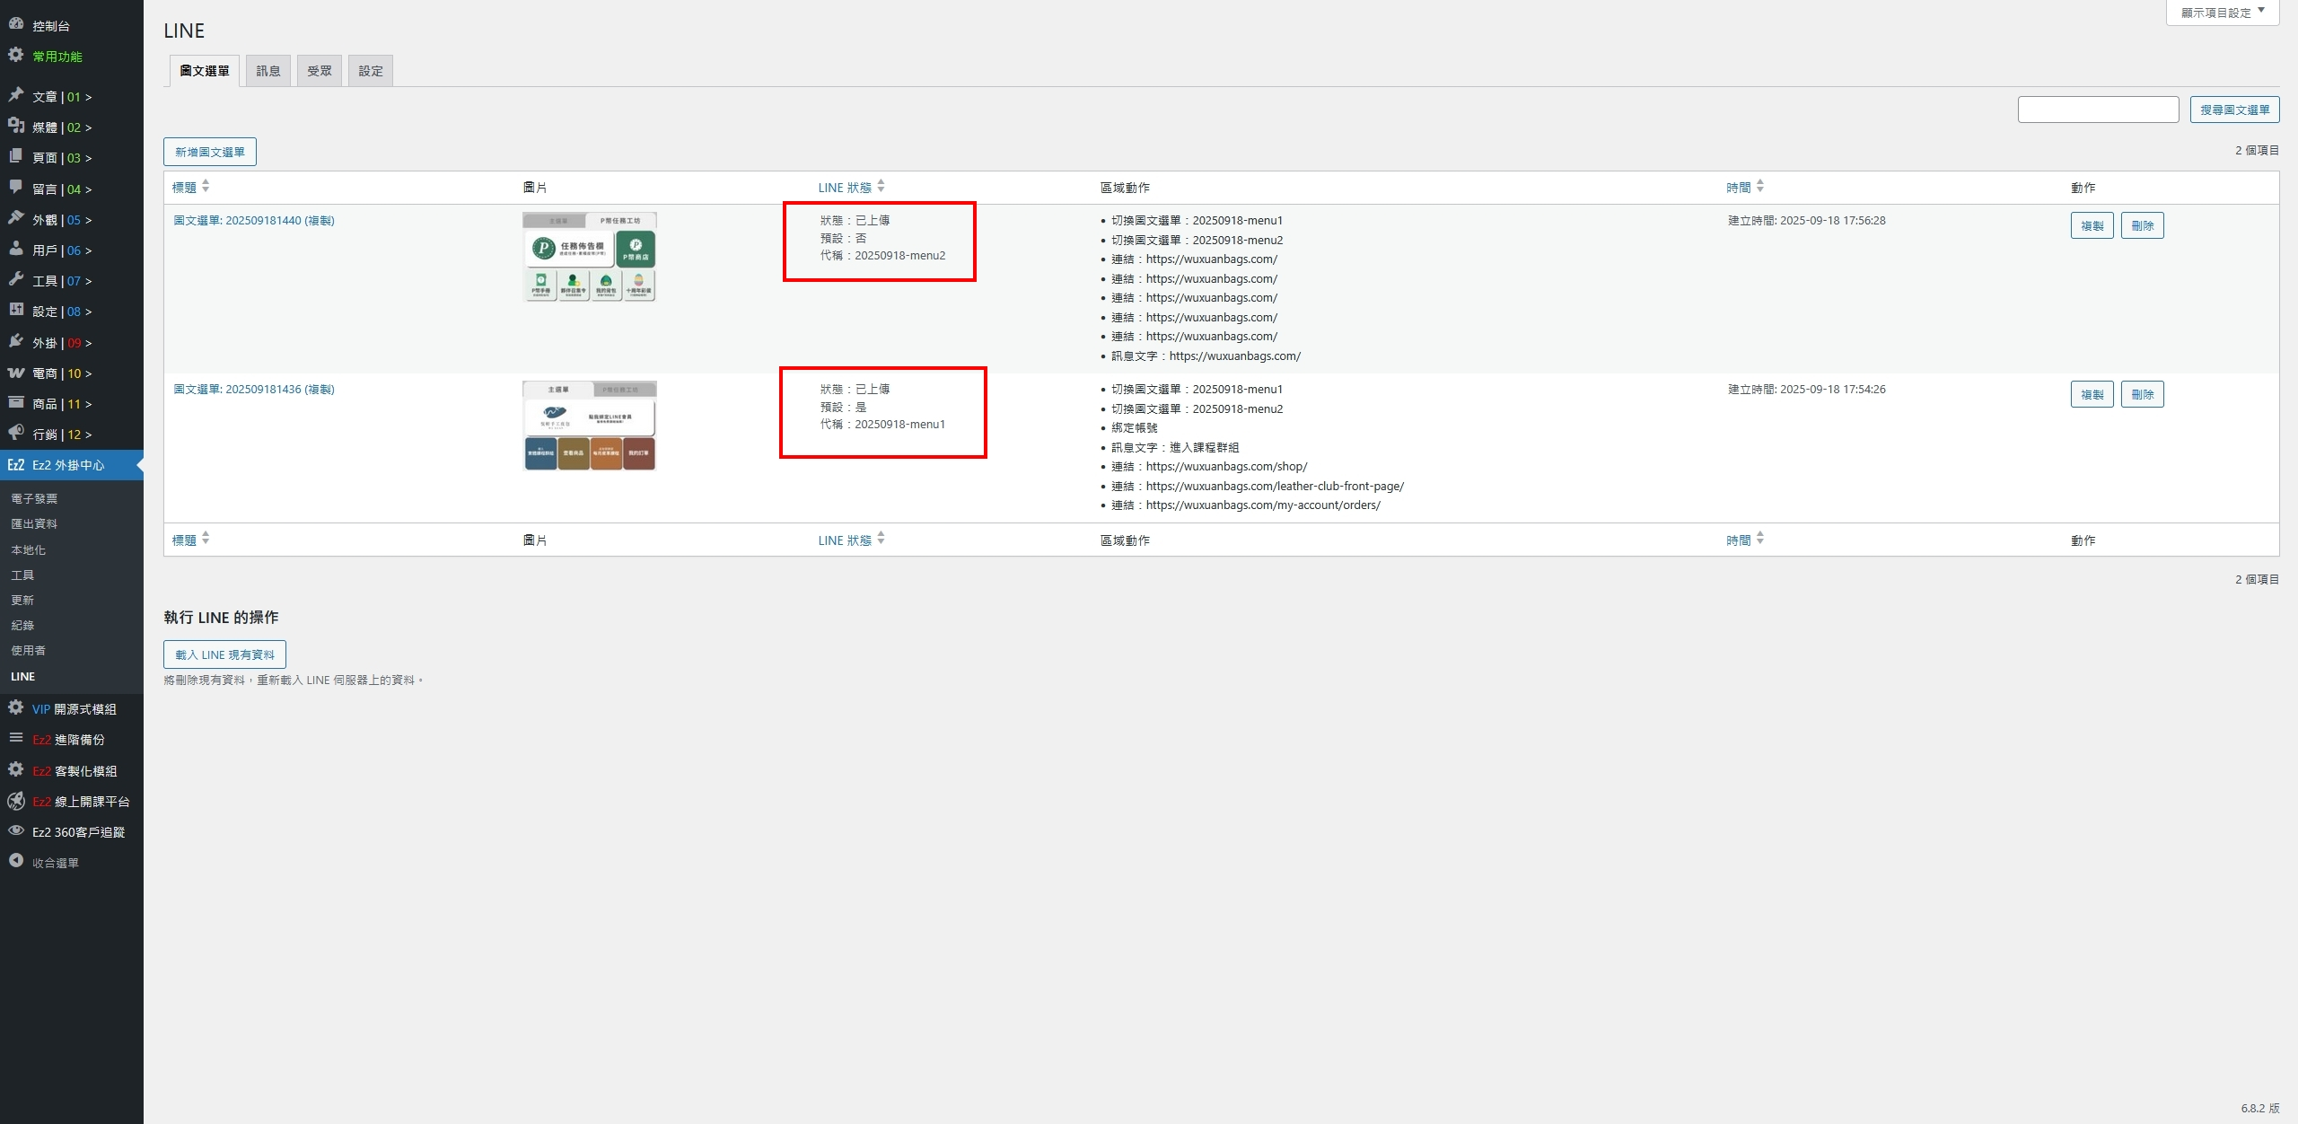The height and width of the screenshot is (1124, 2298).
Task: Click the 載入 LINE 現有資料 button
Action: (x=224, y=654)
